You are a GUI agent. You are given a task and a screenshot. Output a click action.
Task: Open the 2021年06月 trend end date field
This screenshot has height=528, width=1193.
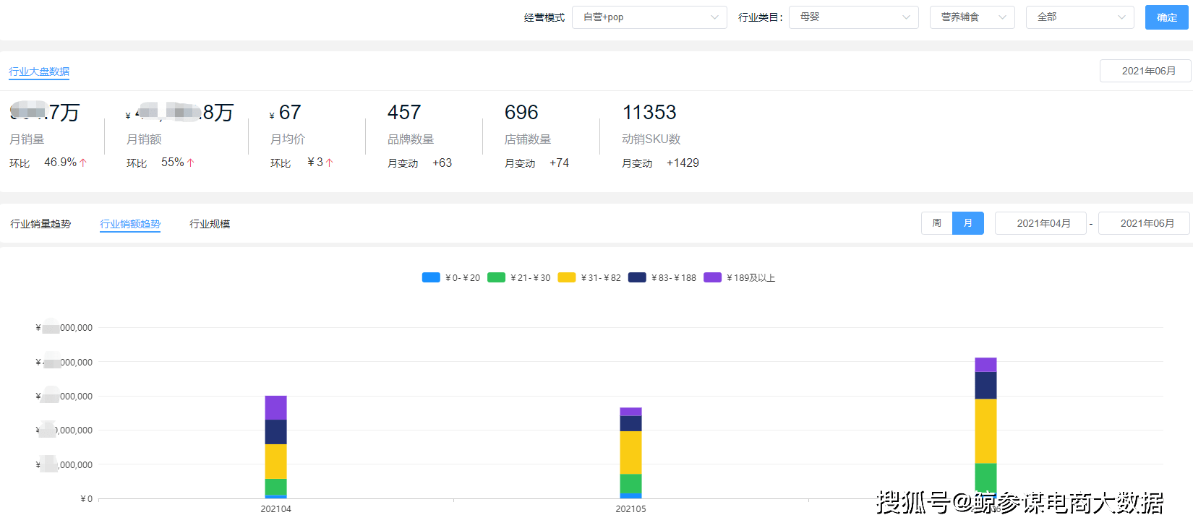[x=1144, y=223]
